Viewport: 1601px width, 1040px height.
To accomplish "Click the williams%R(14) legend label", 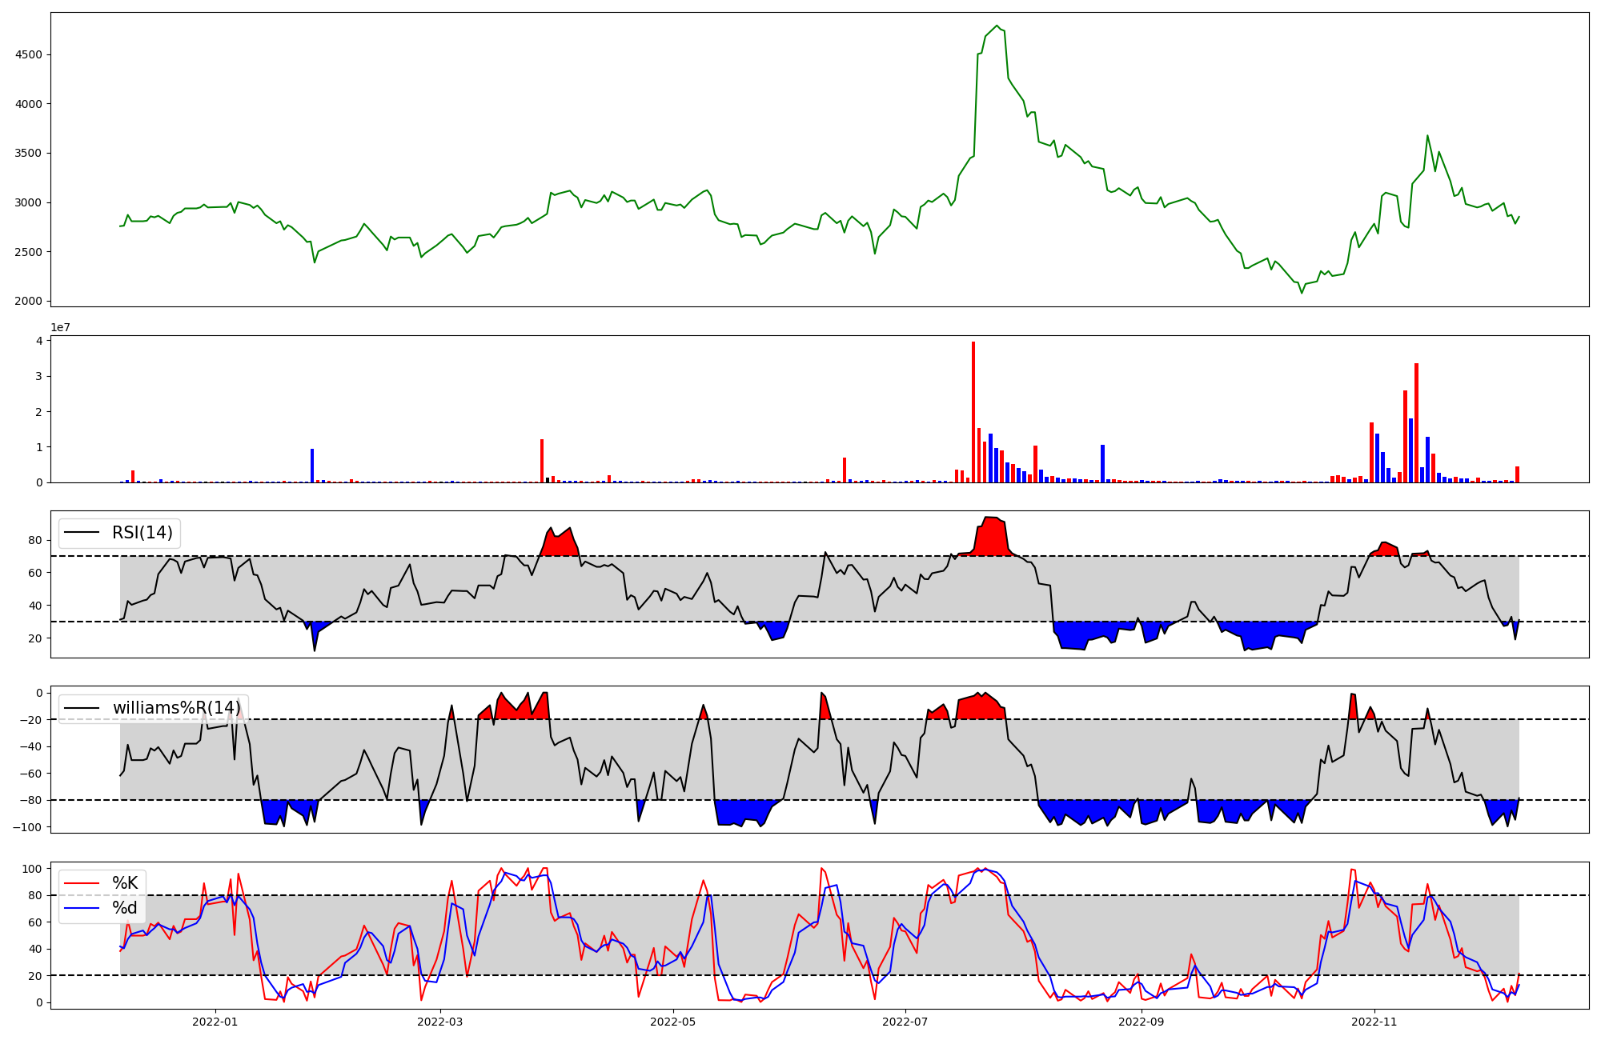I will coord(176,708).
